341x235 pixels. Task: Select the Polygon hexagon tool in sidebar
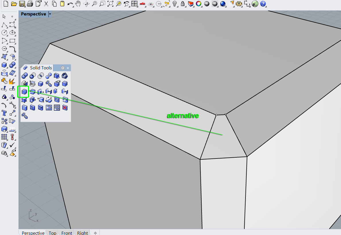pyautogui.click(x=4, y=49)
